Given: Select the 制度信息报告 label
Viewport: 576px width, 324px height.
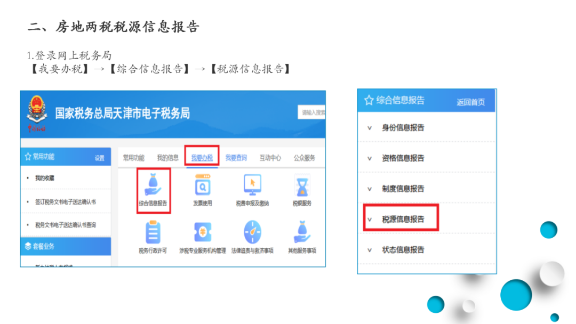Looking at the screenshot, I should [403, 189].
